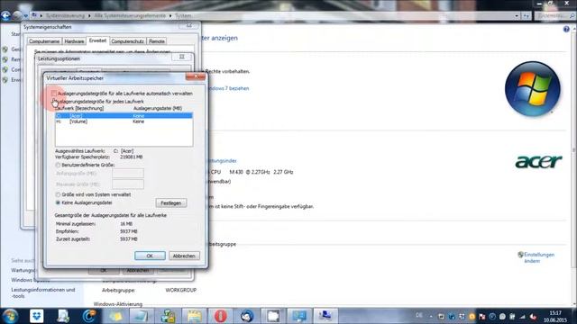Open recent pages dropdown beside the forward button
577x324 pixels.
coord(25,16)
